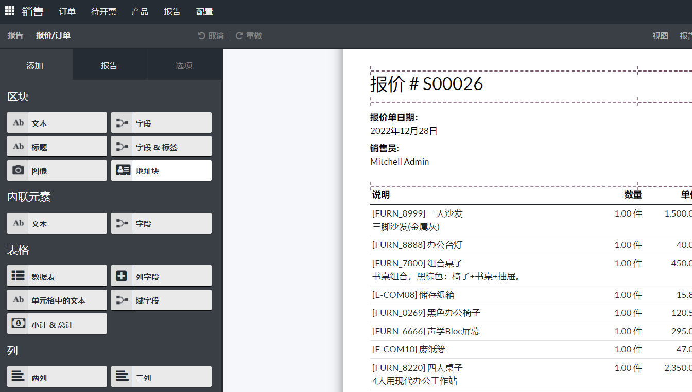This screenshot has width=692, height=392.
Task: Click row [FURN_7800] 组合桌子
Action: (x=418, y=263)
